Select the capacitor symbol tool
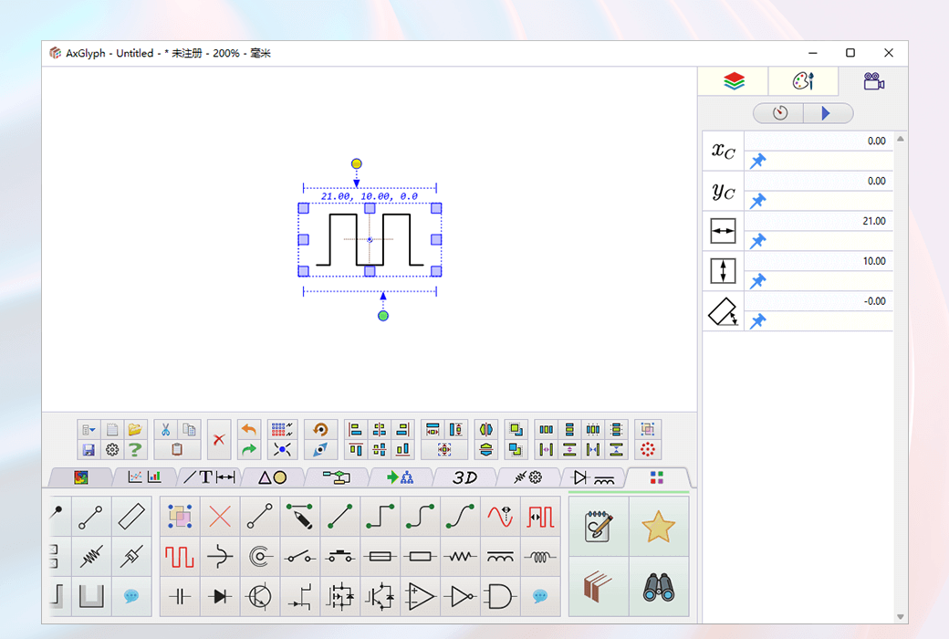The width and height of the screenshot is (949, 639). pos(179,597)
